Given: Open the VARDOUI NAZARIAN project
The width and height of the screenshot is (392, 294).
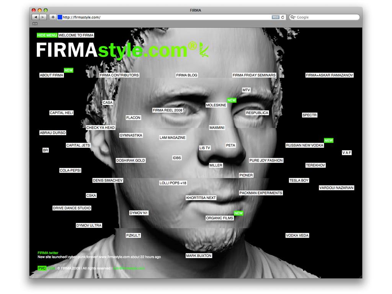Looking at the screenshot, I should [336, 188].
